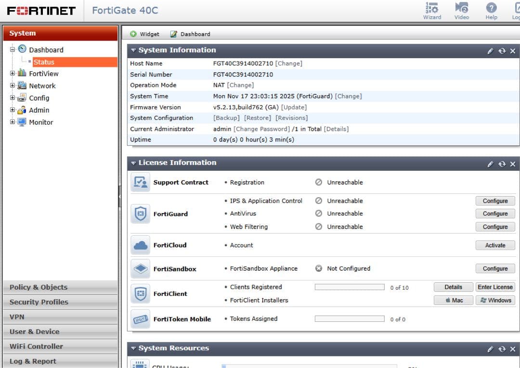Click the FortiToken Mobile icon
The image size is (520, 368).
coord(141,319)
